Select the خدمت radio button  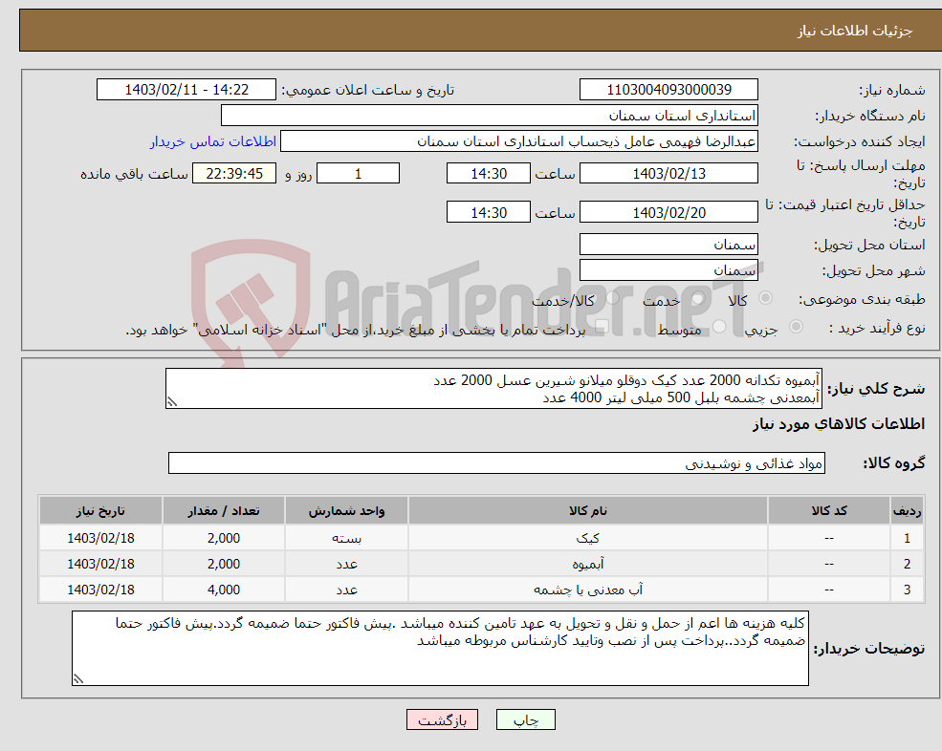697,298
